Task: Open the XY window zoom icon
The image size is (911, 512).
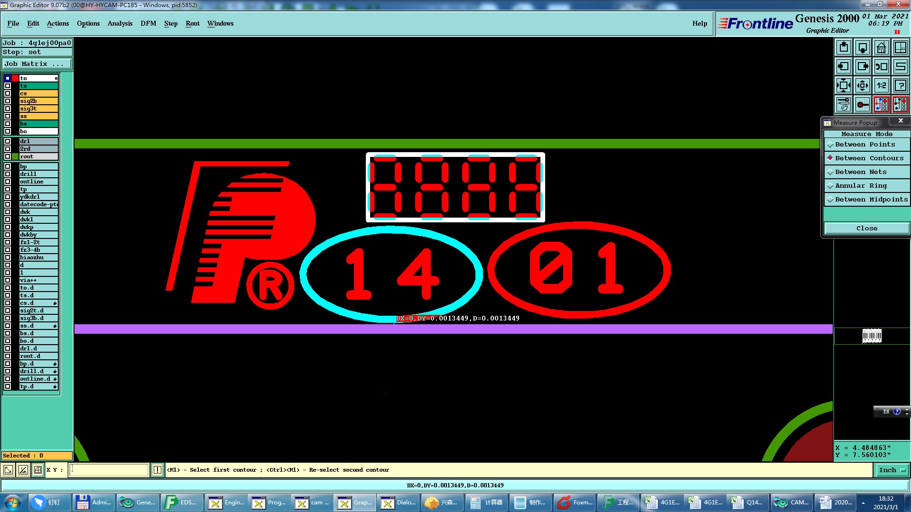Action: tap(901, 47)
